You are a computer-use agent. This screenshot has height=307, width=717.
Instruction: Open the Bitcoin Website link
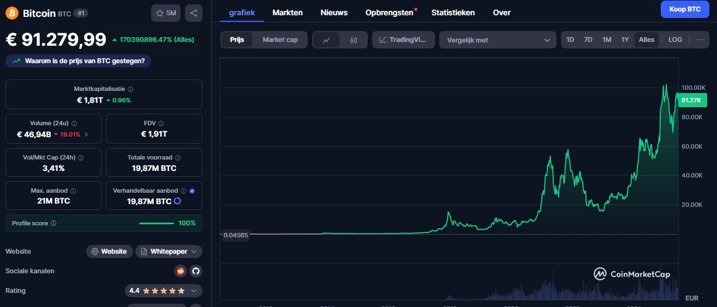pos(109,251)
